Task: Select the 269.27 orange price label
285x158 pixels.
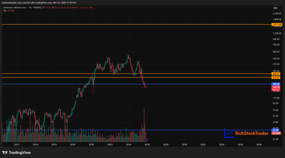Action: 276,74
